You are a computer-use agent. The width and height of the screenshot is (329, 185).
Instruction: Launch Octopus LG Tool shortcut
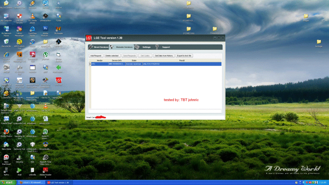pos(32,57)
